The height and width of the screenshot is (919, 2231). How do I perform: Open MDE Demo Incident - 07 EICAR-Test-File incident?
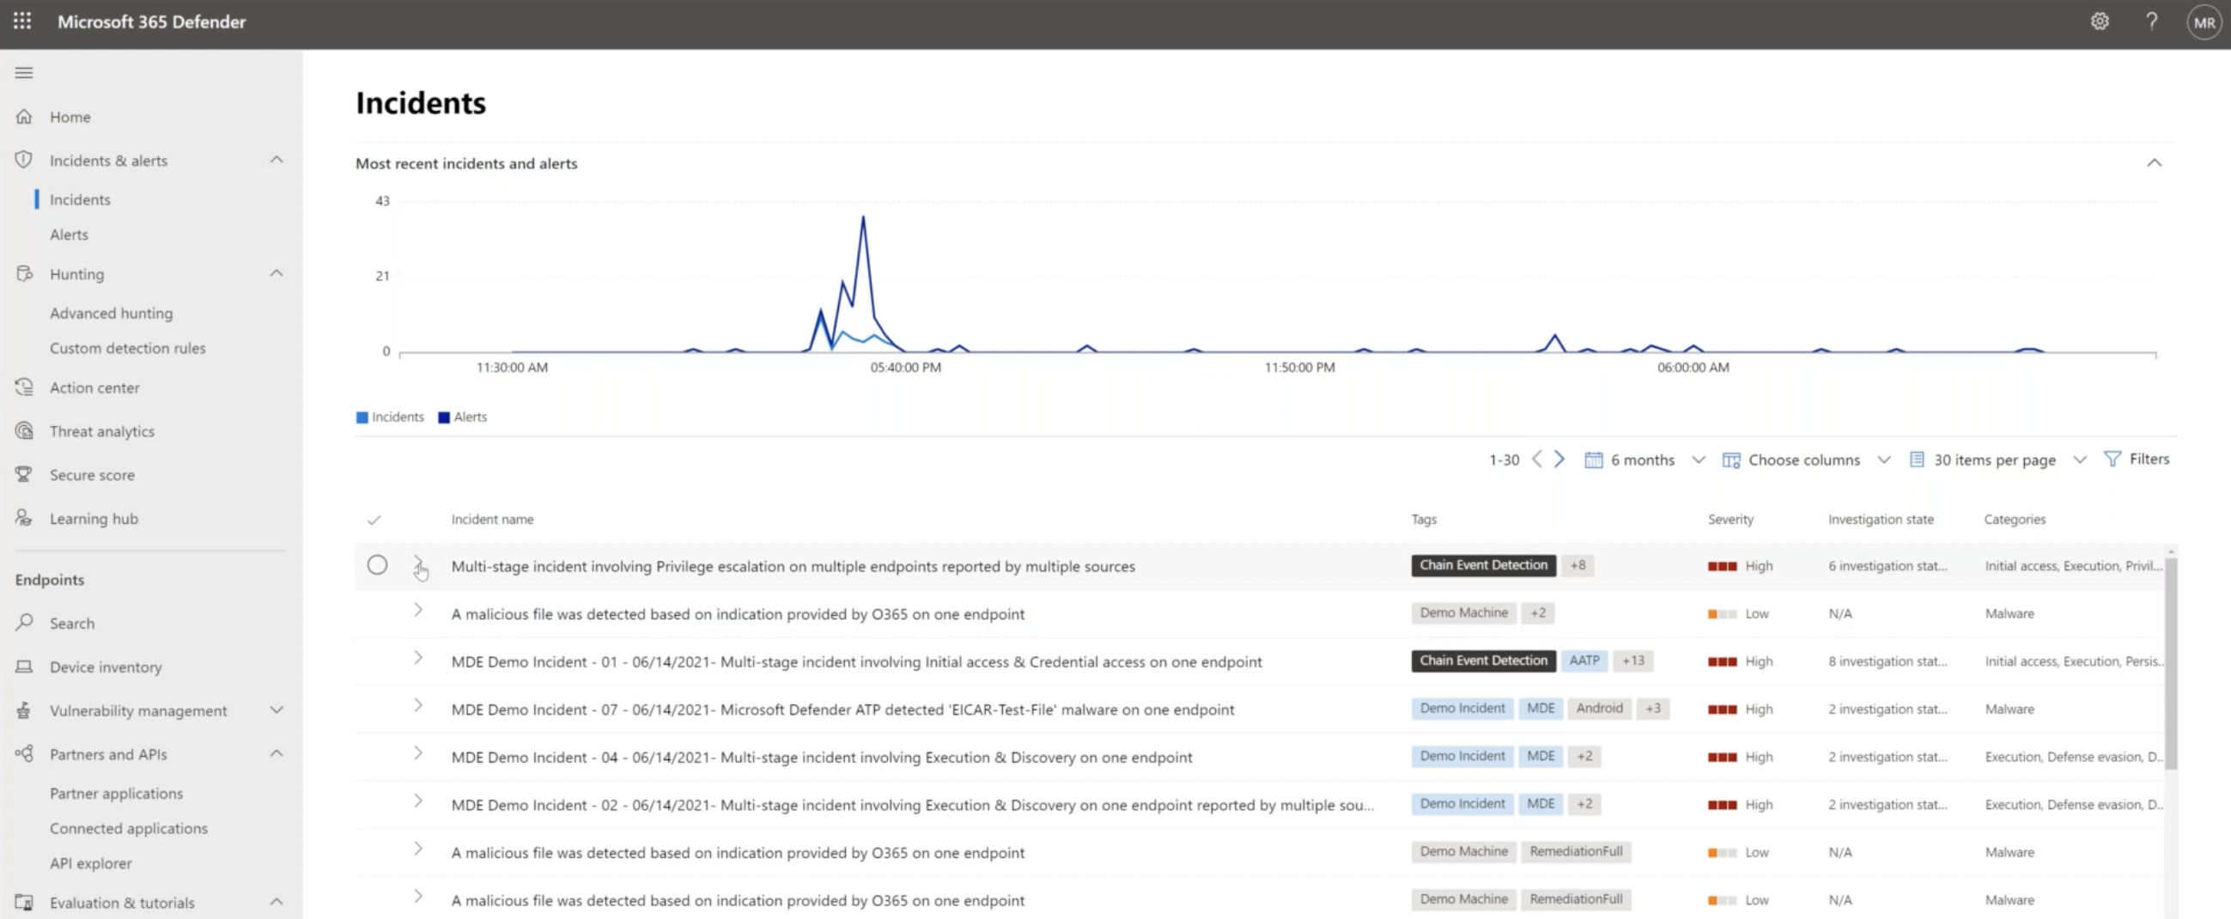click(x=842, y=709)
